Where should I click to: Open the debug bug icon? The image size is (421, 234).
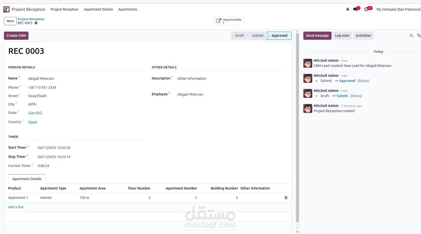tap(348, 9)
